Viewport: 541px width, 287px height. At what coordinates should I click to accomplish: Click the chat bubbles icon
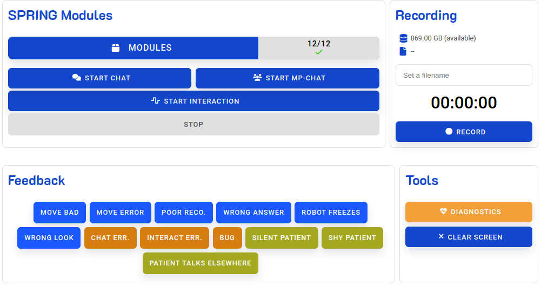[77, 78]
